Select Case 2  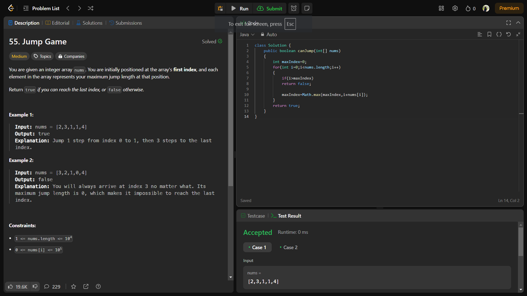[x=288, y=247]
